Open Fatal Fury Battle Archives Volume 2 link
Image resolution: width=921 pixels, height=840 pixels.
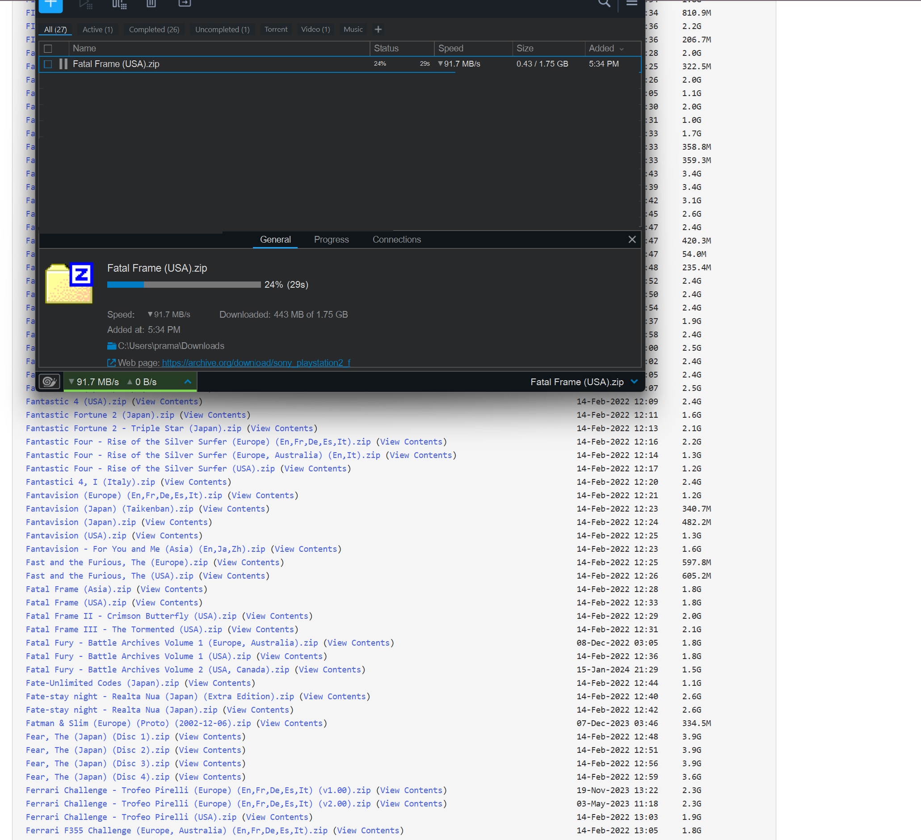[157, 670]
